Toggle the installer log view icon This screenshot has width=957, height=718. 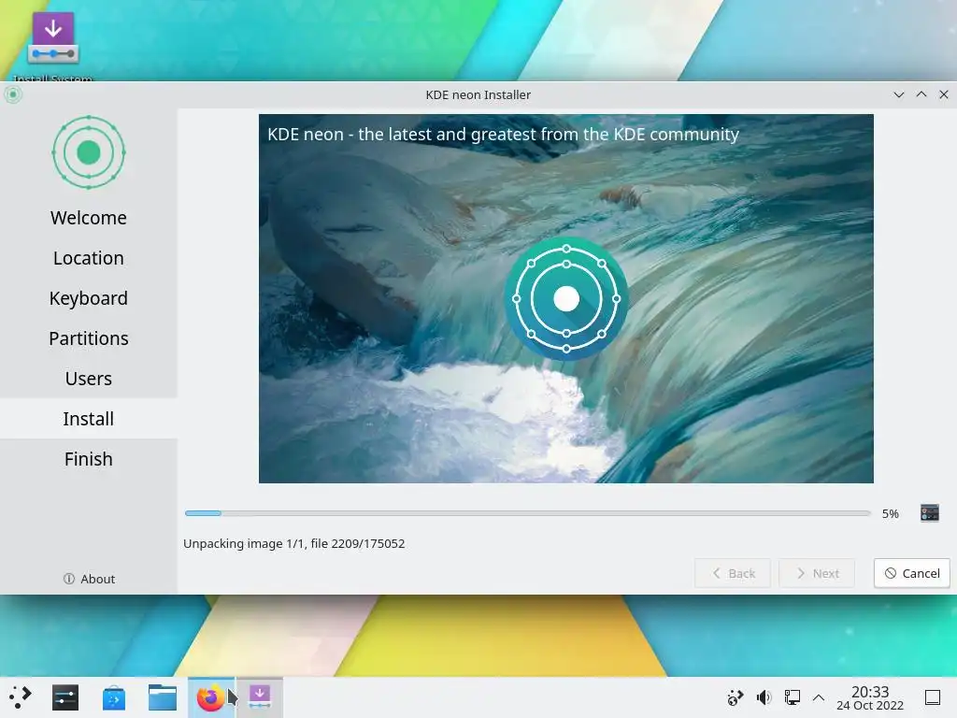pyautogui.click(x=930, y=513)
